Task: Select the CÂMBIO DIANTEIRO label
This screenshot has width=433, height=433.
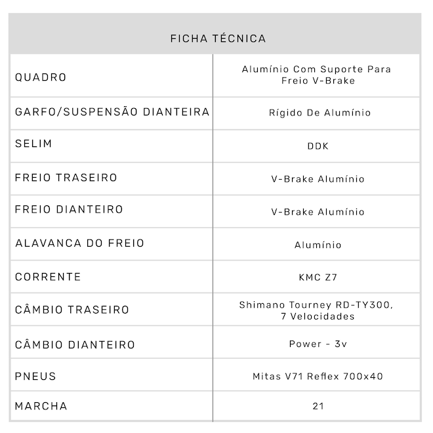Action: [75, 344]
